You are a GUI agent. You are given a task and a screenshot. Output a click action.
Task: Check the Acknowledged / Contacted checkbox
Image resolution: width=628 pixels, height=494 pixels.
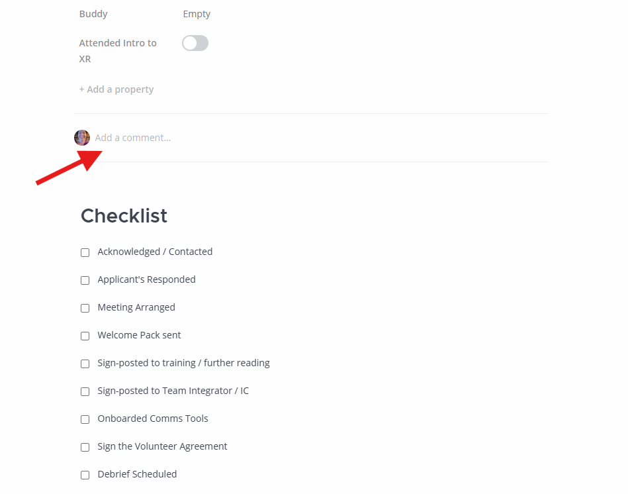pos(85,252)
